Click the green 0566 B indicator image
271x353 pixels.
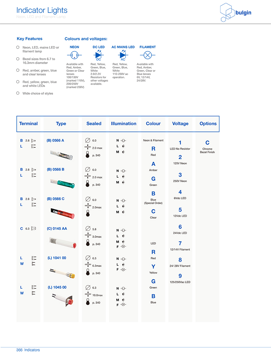(63, 184)
